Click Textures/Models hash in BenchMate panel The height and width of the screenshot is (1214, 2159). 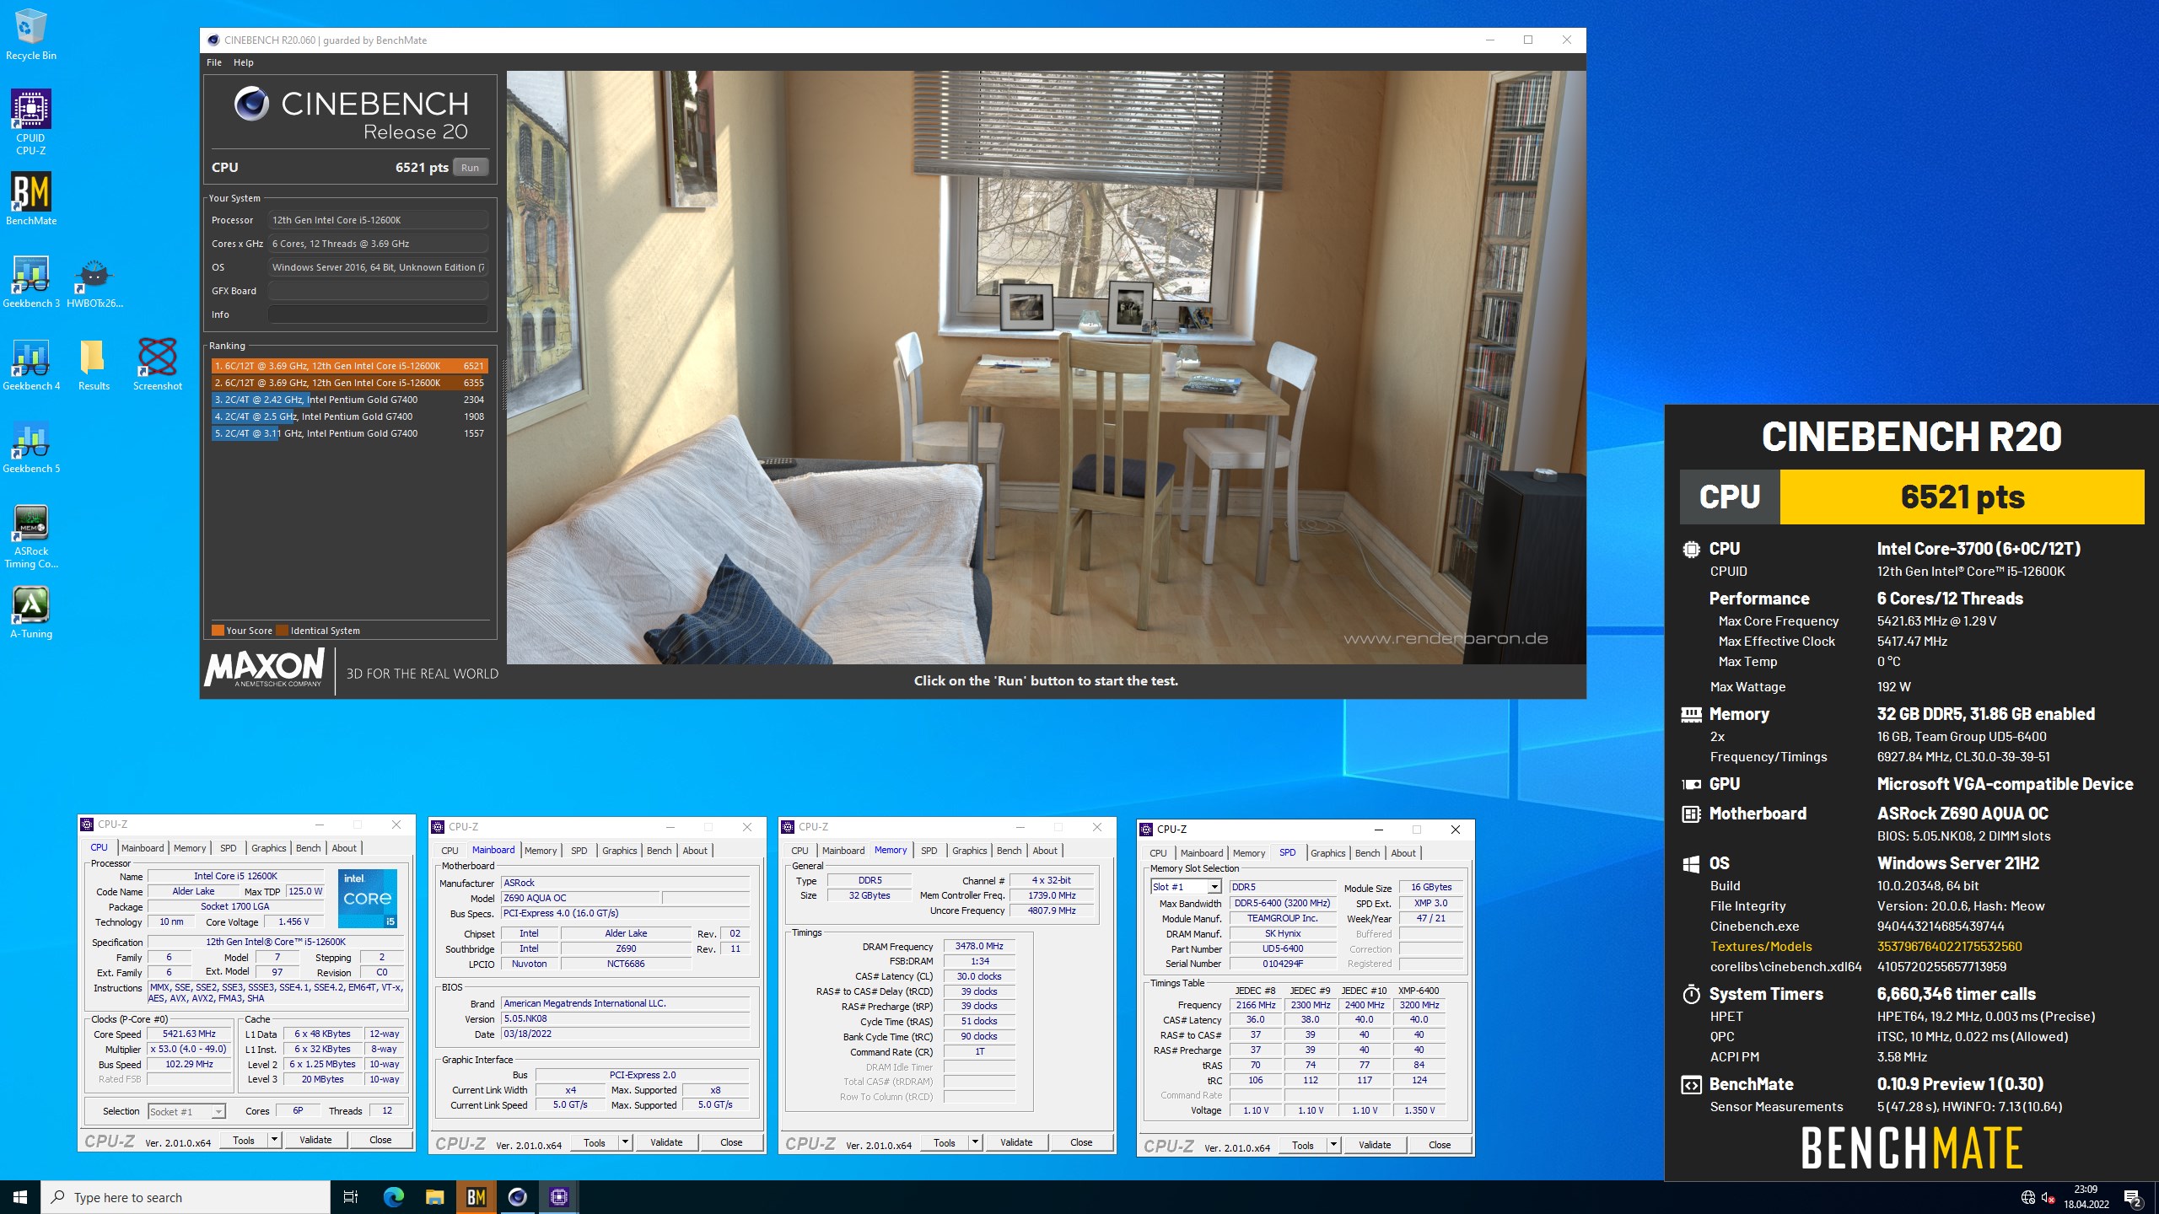(x=1949, y=947)
